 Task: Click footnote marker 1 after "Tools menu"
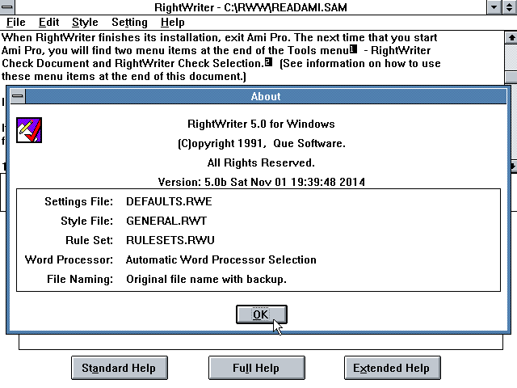point(354,48)
